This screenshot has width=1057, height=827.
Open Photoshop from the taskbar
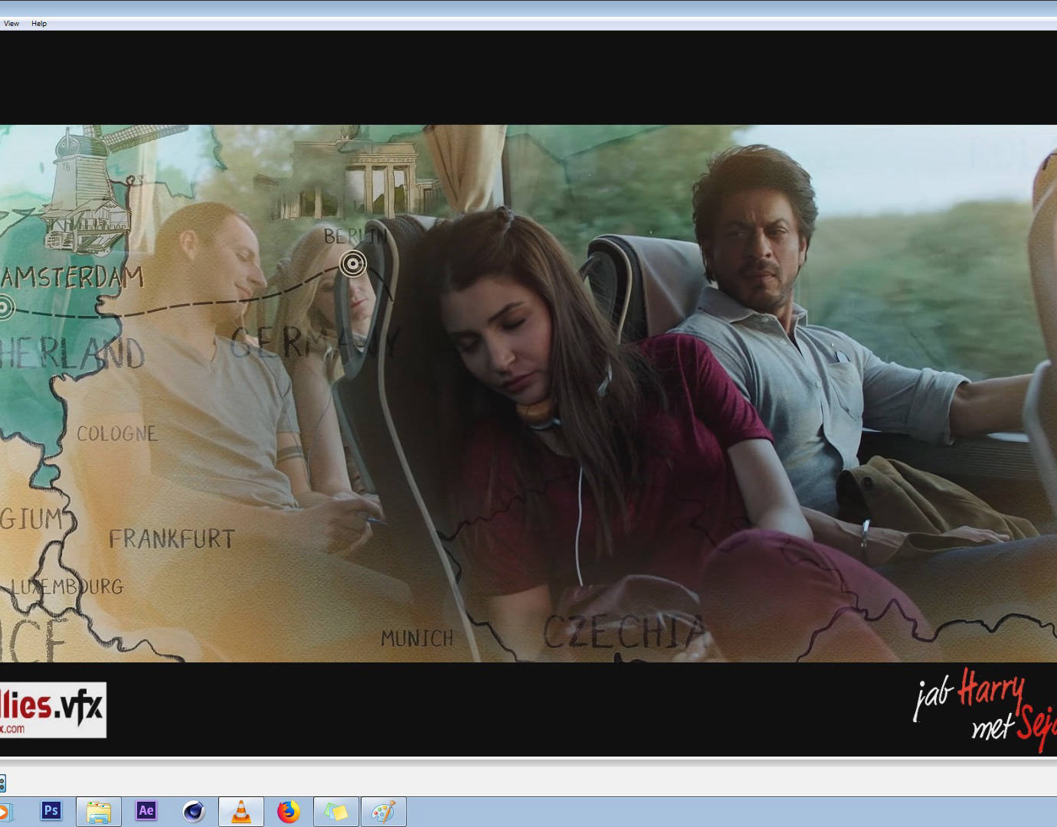(51, 811)
